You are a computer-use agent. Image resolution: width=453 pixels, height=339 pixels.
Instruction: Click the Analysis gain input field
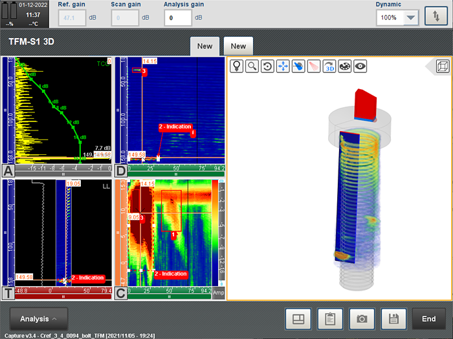click(177, 18)
